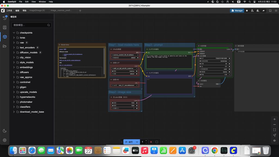Open the 调度器 karras combo
The image size is (279, 157).
coord(215,72)
